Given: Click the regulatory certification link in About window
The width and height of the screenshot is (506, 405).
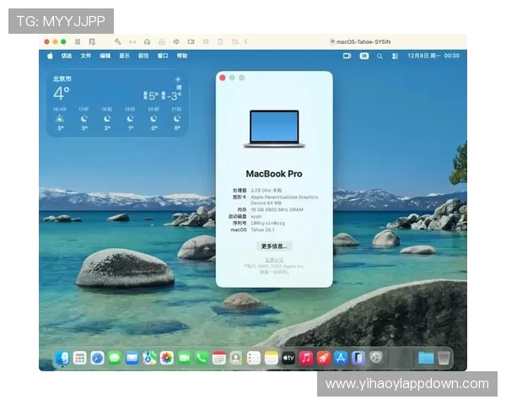Looking at the screenshot, I should (x=274, y=259).
